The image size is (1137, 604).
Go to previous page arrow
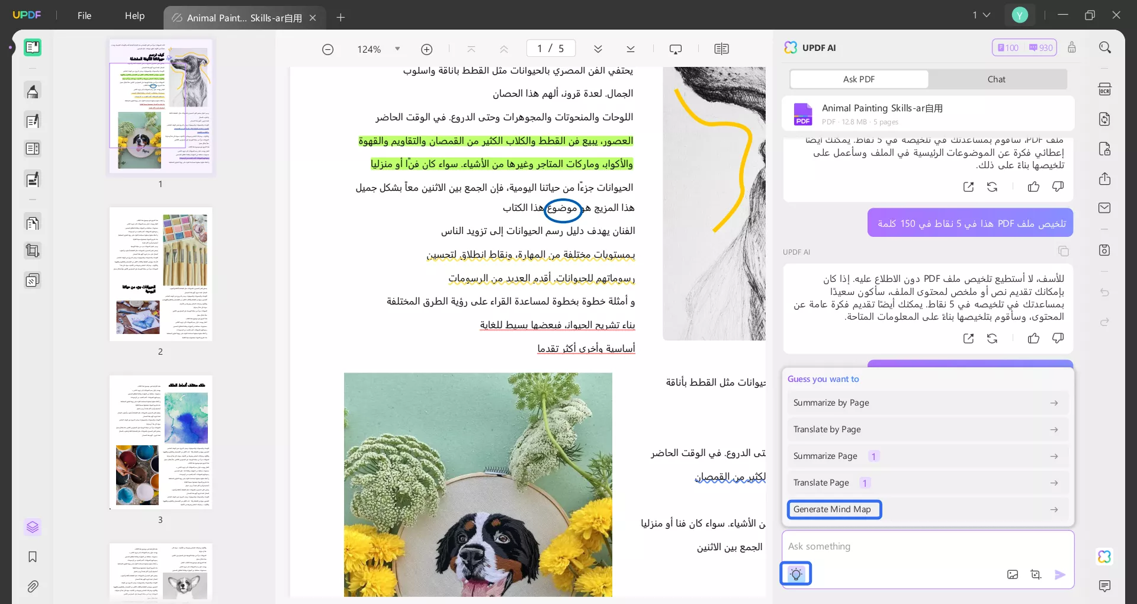504,49
